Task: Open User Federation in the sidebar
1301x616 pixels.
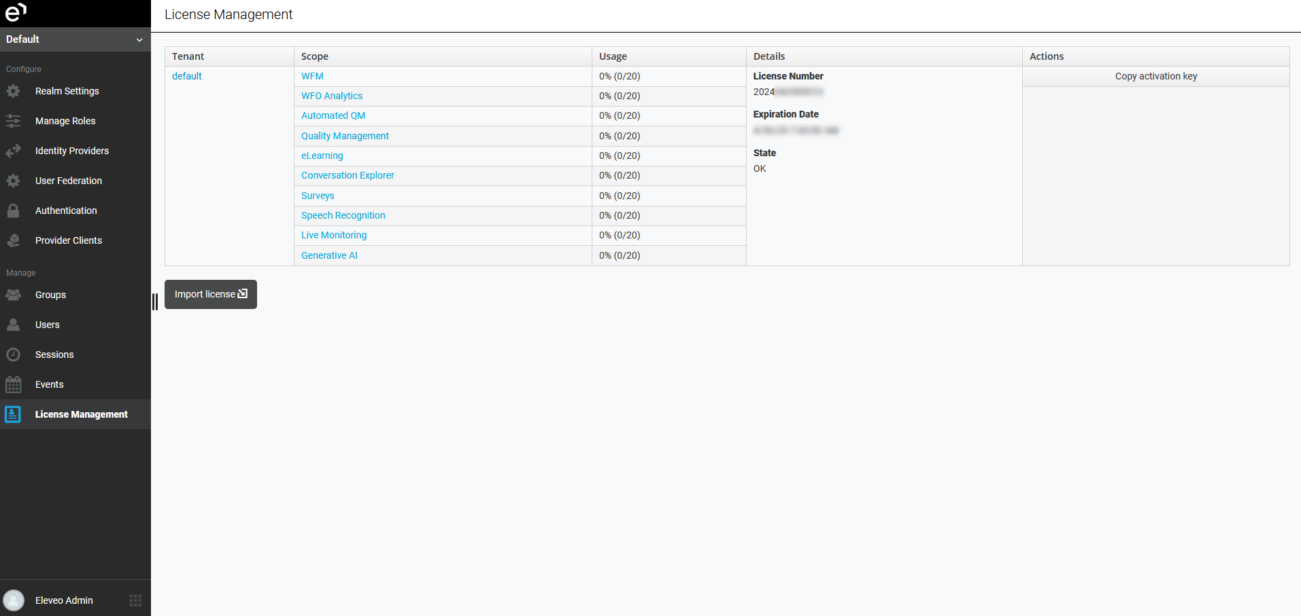Action: click(69, 181)
